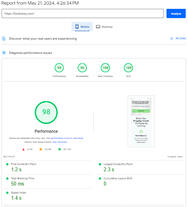Open the See calculator link
Image resolution: width=188 pixels, height=207 pixels.
60,142
